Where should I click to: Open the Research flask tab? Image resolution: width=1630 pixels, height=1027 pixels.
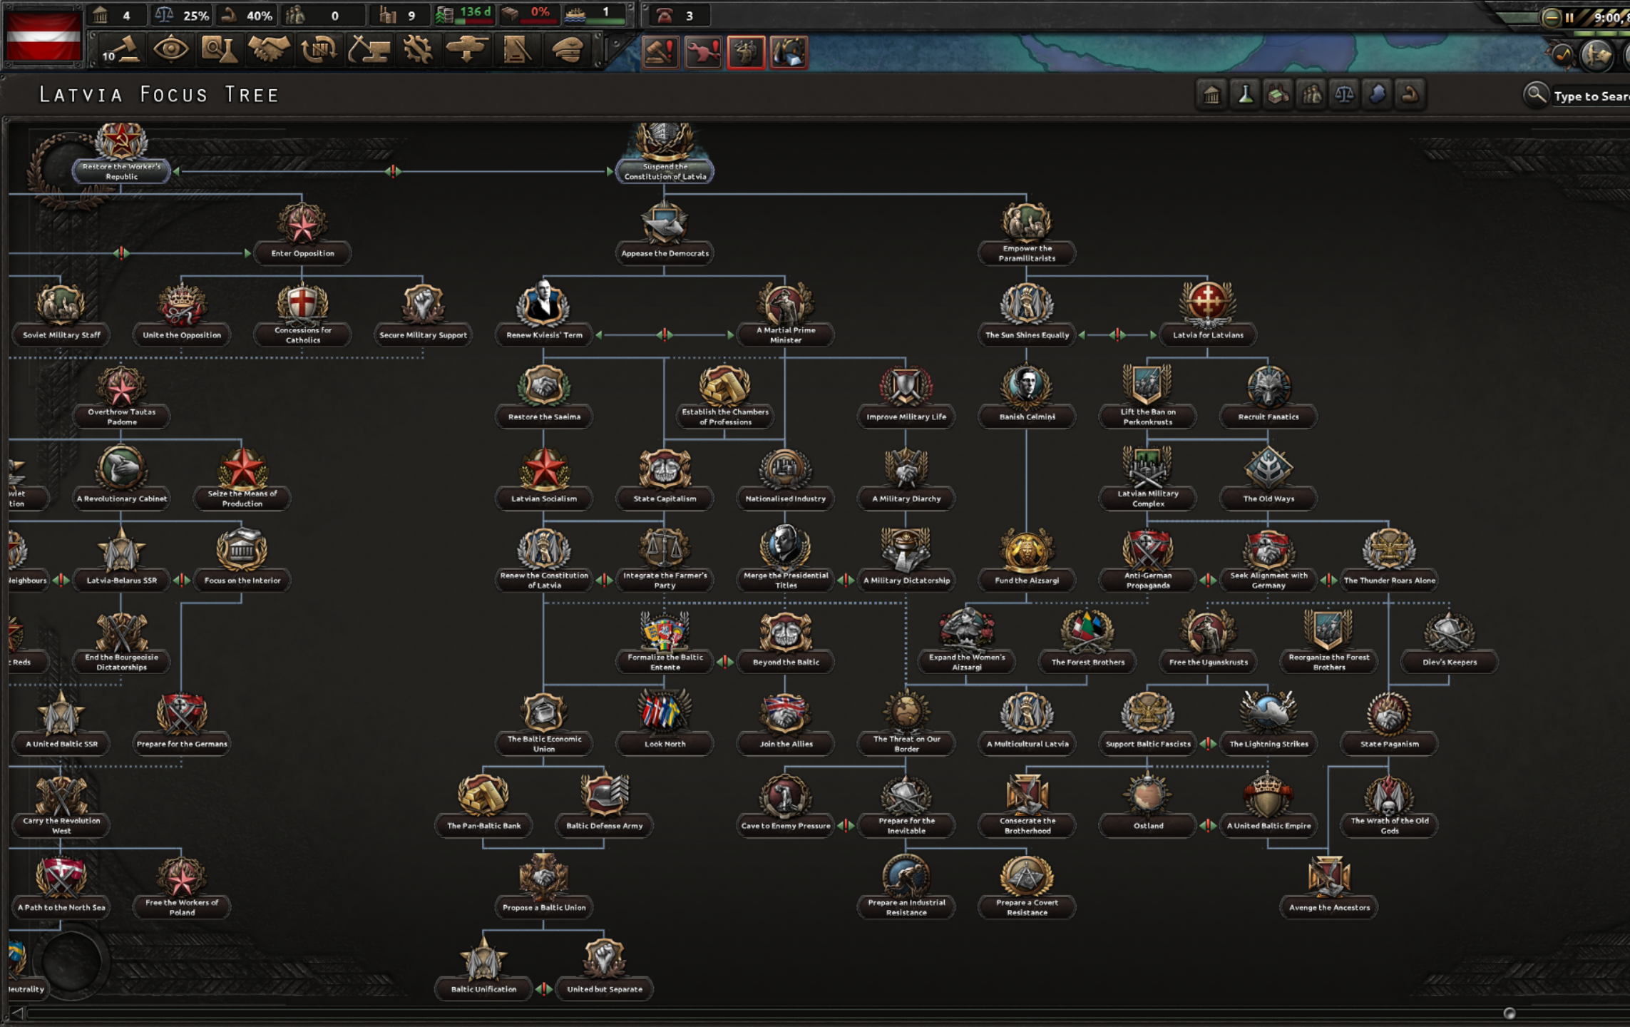220,51
